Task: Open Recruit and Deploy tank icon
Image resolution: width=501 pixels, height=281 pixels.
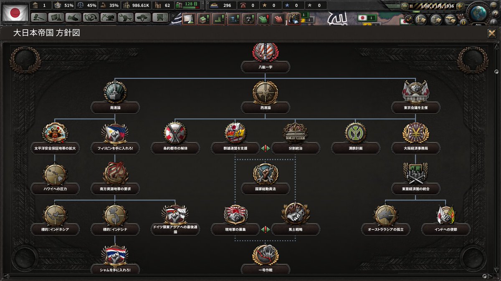Action: [x=142, y=17]
